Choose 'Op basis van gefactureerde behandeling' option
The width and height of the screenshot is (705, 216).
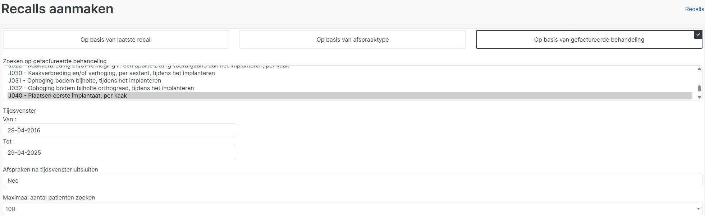click(x=589, y=39)
